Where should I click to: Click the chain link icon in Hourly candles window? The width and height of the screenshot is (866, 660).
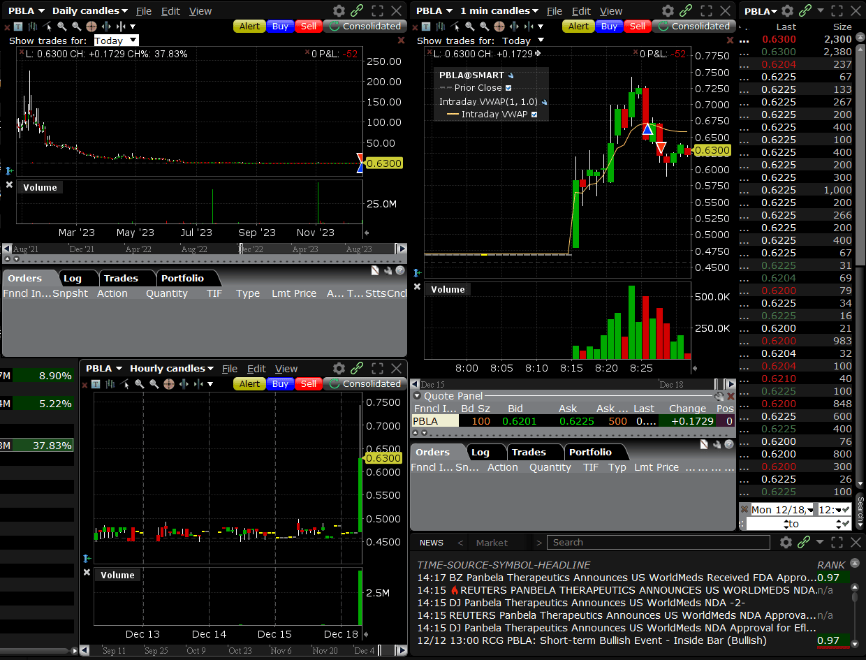[x=358, y=368]
